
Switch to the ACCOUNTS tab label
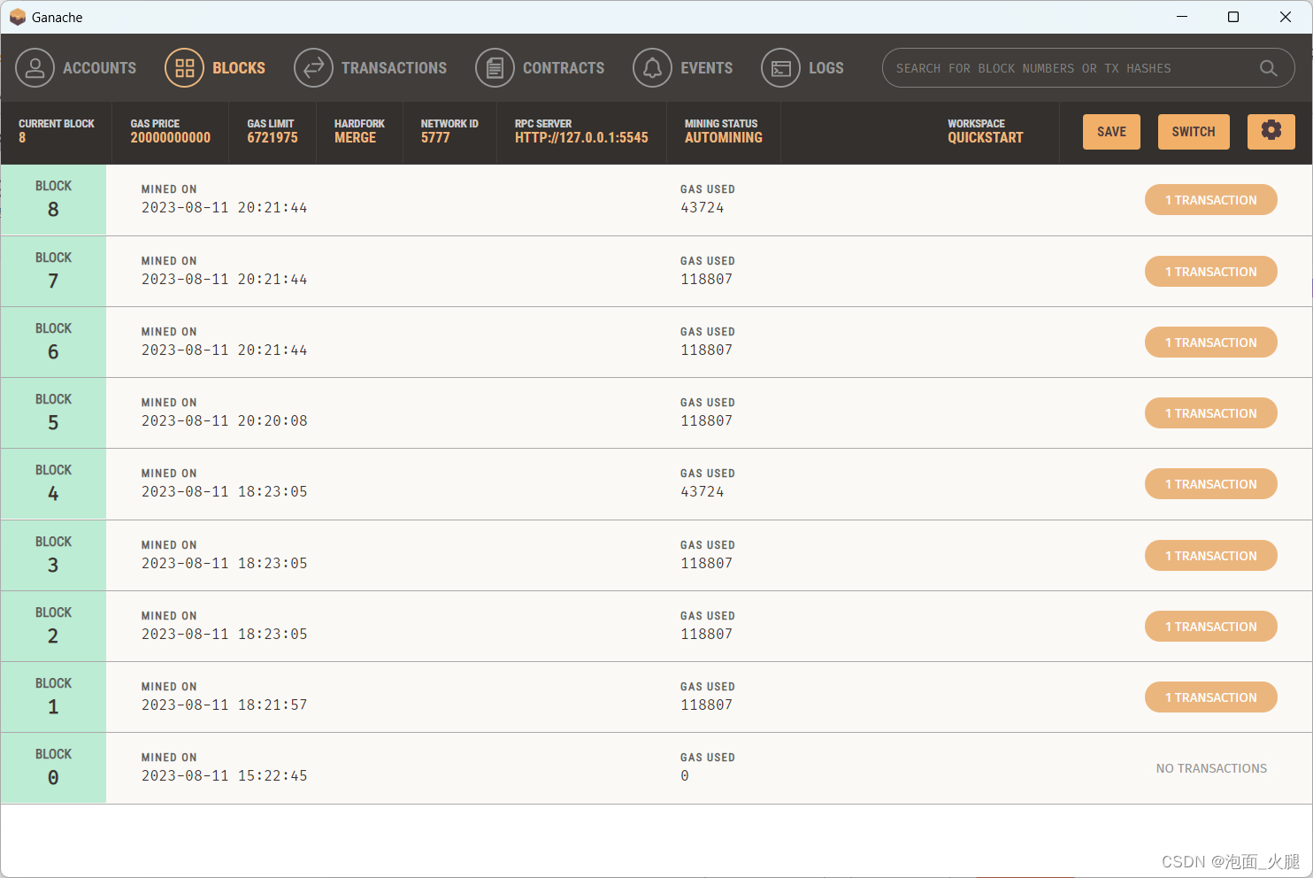pos(100,68)
